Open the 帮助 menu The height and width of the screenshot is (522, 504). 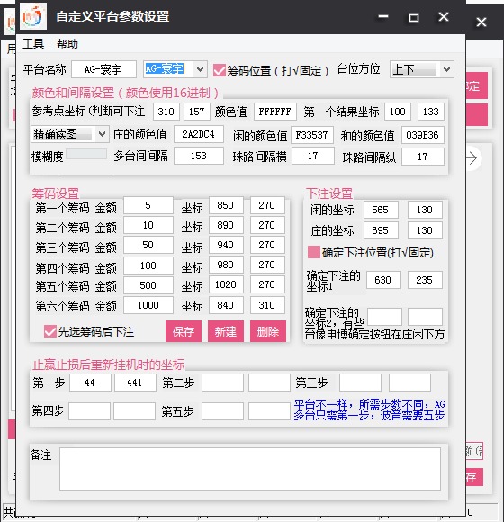point(67,43)
